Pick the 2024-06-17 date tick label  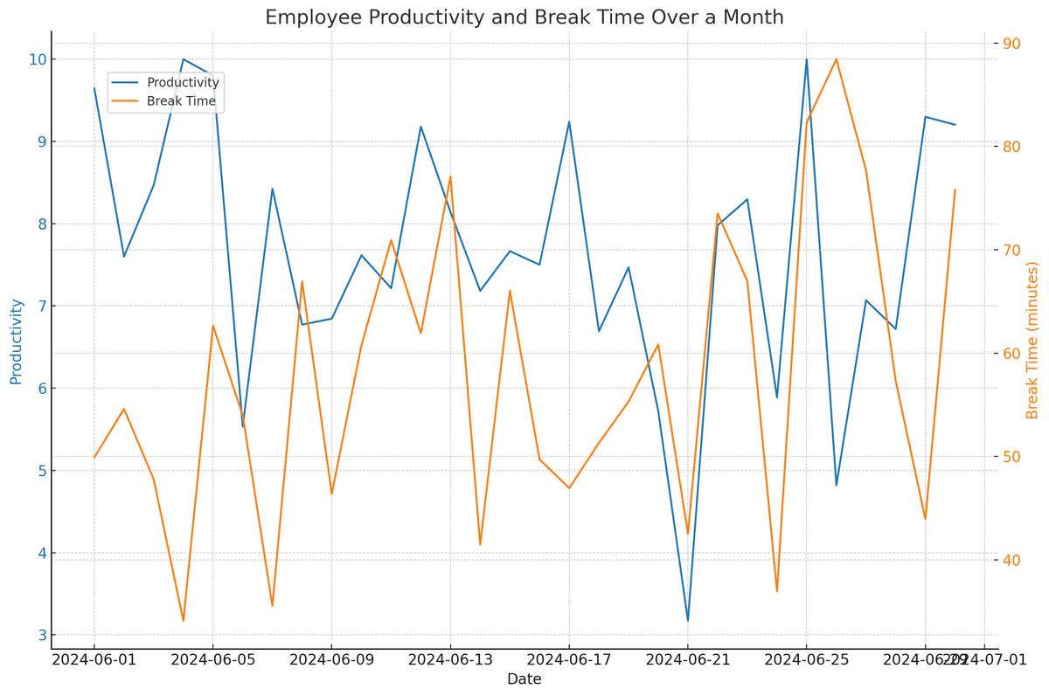tap(569, 660)
